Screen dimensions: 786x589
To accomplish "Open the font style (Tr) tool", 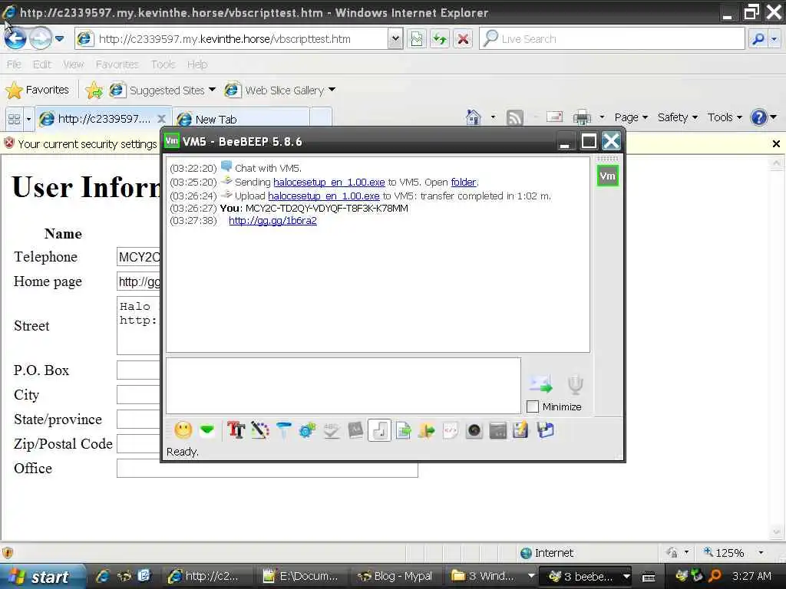I will [236, 430].
